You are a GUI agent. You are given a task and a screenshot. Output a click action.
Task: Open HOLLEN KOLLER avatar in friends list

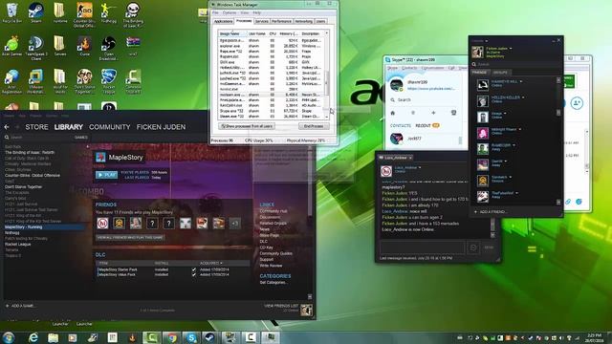coord(483,101)
